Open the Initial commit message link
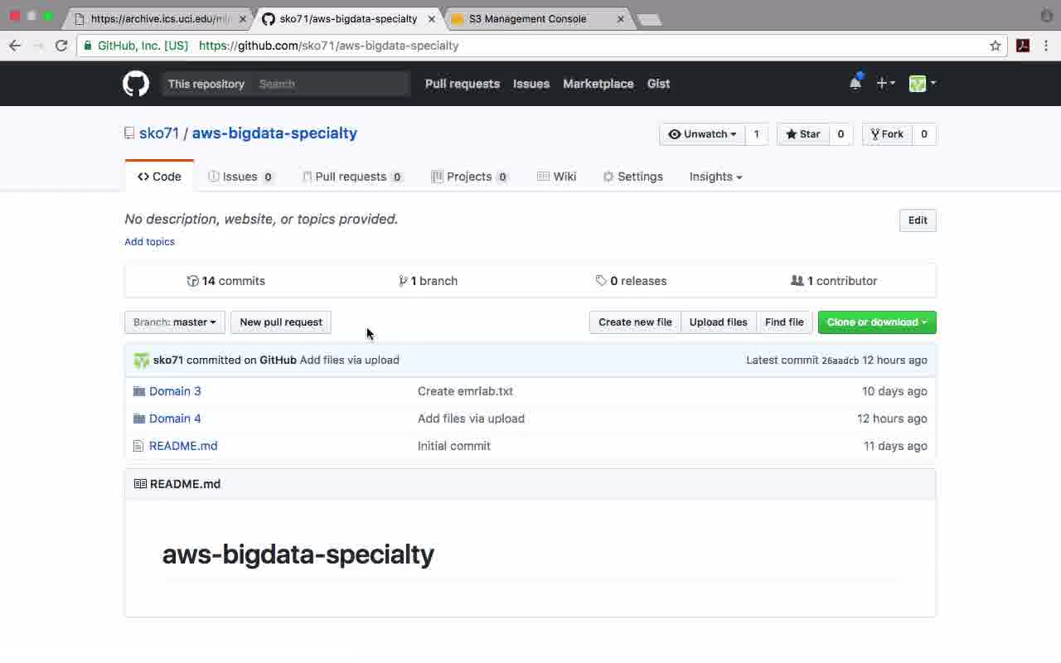The width and height of the screenshot is (1061, 663). pos(454,446)
